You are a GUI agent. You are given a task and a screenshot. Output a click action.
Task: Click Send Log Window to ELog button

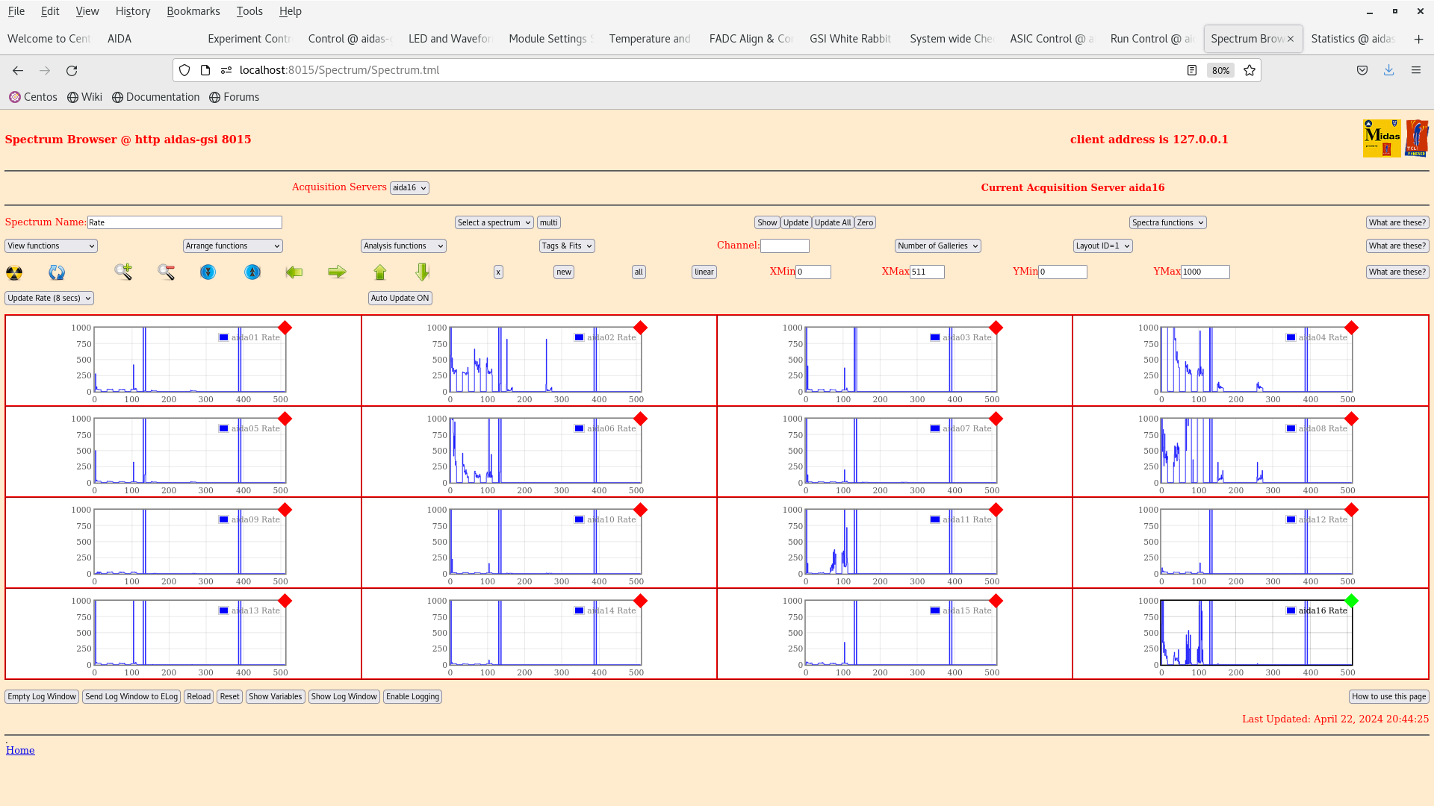click(x=131, y=696)
